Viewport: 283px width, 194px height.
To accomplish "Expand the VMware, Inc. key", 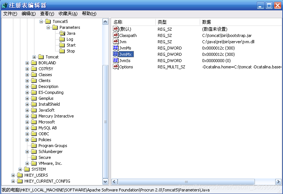I will pyautogui.click(x=27, y=163).
